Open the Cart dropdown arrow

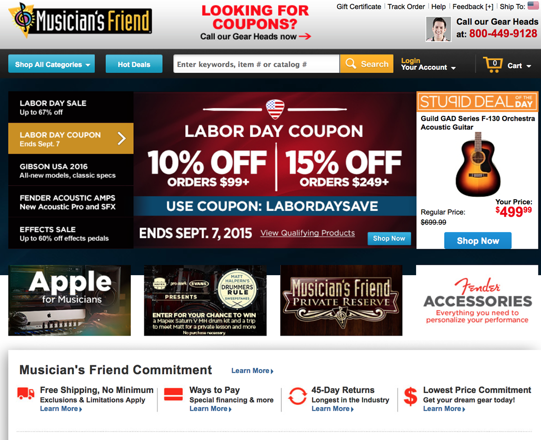pyautogui.click(x=529, y=66)
